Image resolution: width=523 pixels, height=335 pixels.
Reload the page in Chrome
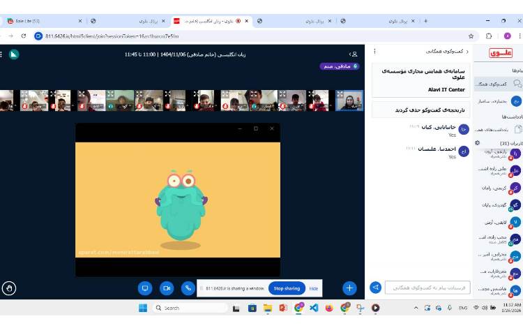coord(23,36)
